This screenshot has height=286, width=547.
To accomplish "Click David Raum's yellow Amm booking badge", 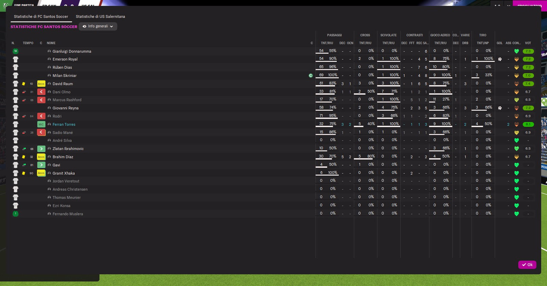I will coord(41,84).
